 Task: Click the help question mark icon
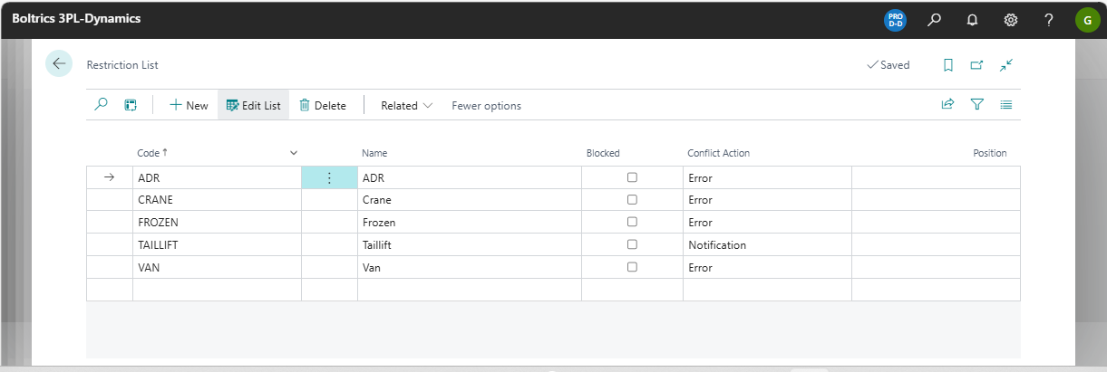(1048, 20)
